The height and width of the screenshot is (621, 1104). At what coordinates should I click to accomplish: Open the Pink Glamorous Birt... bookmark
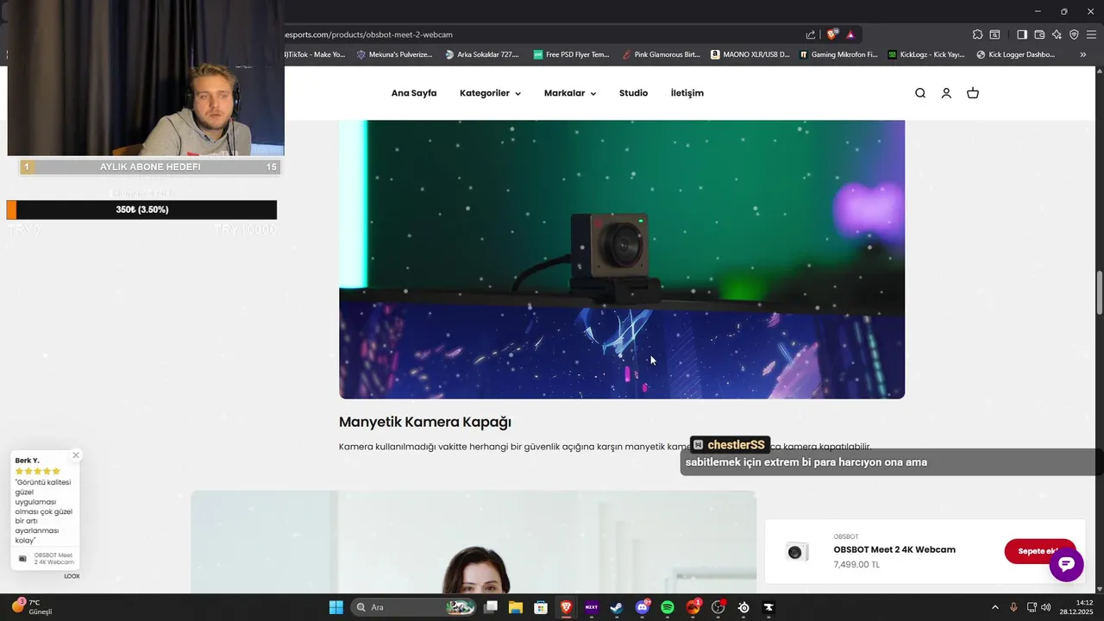click(661, 54)
